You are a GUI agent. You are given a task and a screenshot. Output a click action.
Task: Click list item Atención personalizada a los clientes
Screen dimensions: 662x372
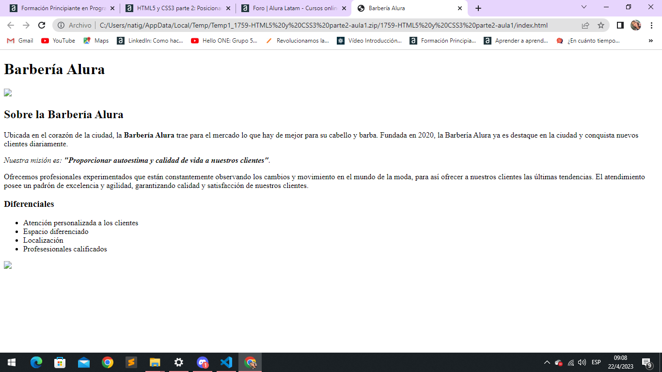(x=81, y=223)
